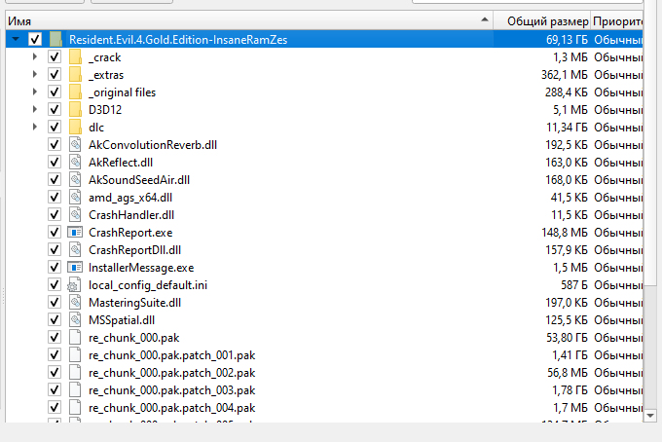Sort by the Имя column header
662x442 pixels.
click(243, 19)
